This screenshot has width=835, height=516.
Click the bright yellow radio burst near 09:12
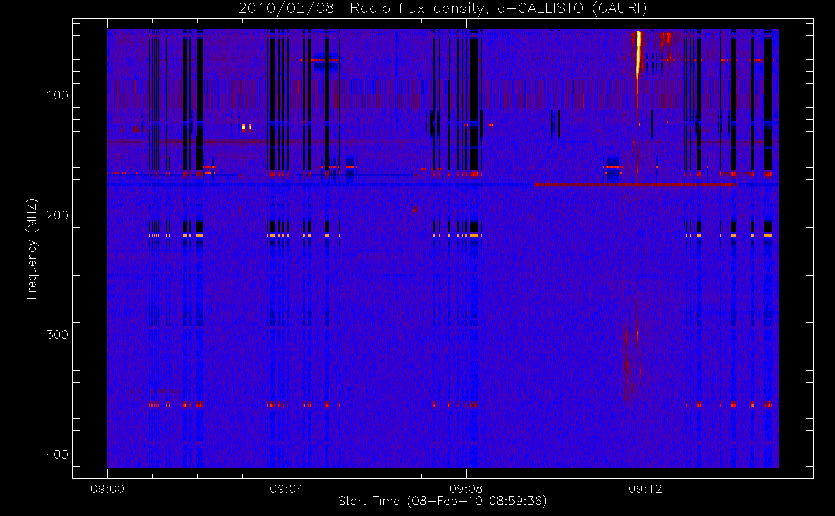[x=638, y=54]
